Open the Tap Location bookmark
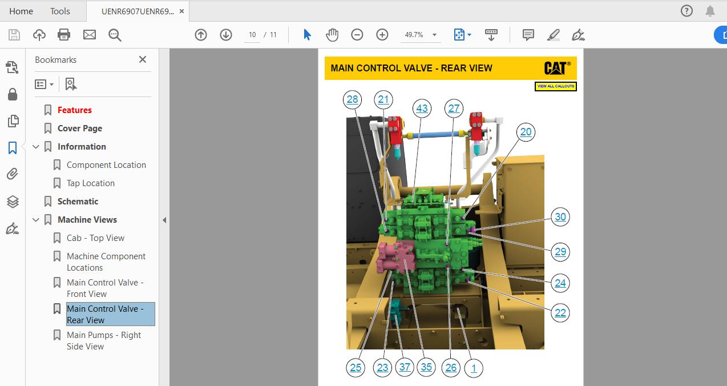The image size is (727, 386). pos(91,183)
